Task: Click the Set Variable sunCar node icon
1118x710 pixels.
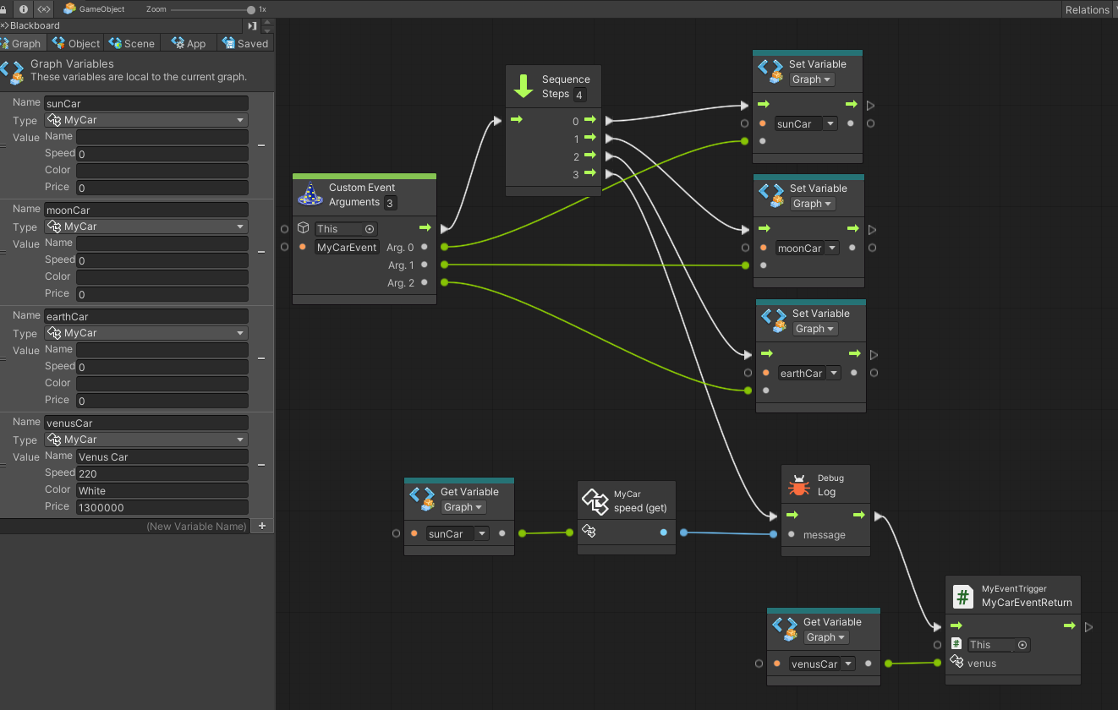Action: coord(771,71)
